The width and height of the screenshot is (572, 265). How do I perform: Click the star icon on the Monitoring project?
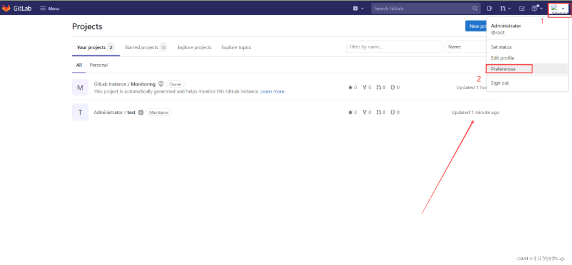pyautogui.click(x=352, y=87)
